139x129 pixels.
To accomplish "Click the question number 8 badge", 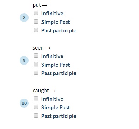I will click(24, 17).
